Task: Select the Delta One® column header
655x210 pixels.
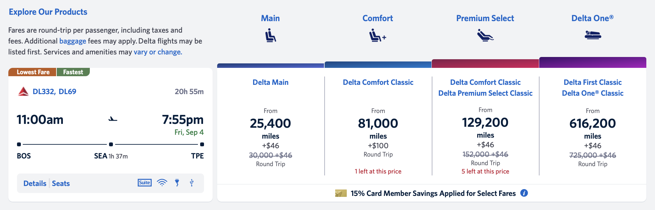Action: pos(592,18)
